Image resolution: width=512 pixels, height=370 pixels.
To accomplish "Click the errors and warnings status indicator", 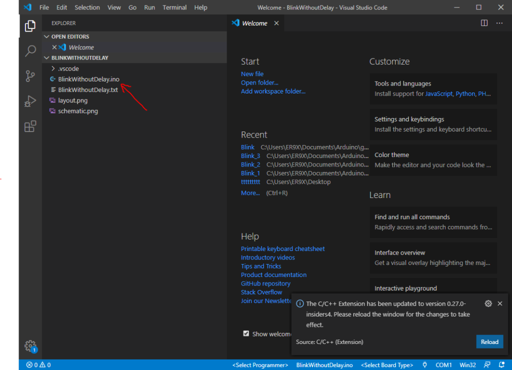I will point(38,365).
